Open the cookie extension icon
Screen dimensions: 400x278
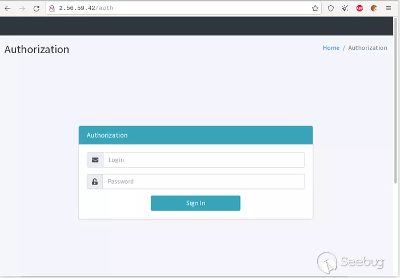pos(374,9)
